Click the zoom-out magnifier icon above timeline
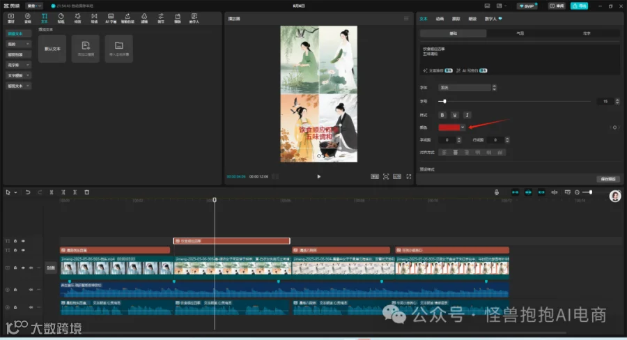Viewport: 627px width, 340px height. [577, 192]
